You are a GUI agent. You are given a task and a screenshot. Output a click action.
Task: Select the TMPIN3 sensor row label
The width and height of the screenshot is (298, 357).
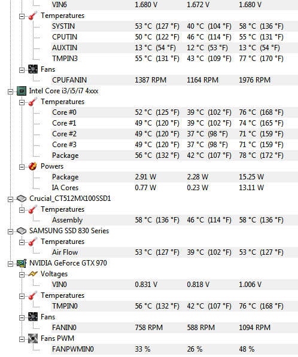[x=65, y=59]
